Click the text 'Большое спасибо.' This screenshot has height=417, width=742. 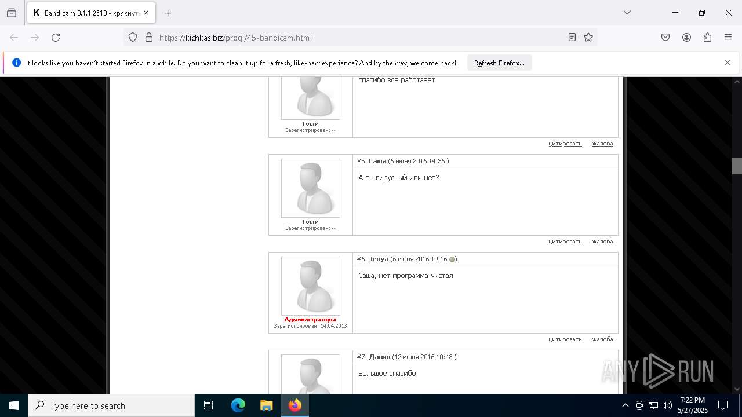click(x=388, y=374)
